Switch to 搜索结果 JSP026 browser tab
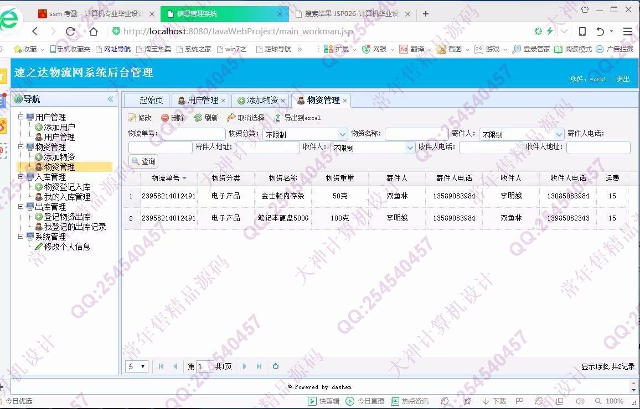 tap(351, 14)
